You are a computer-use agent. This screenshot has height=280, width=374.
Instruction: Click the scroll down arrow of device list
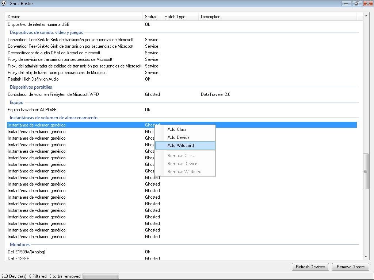[366, 257]
